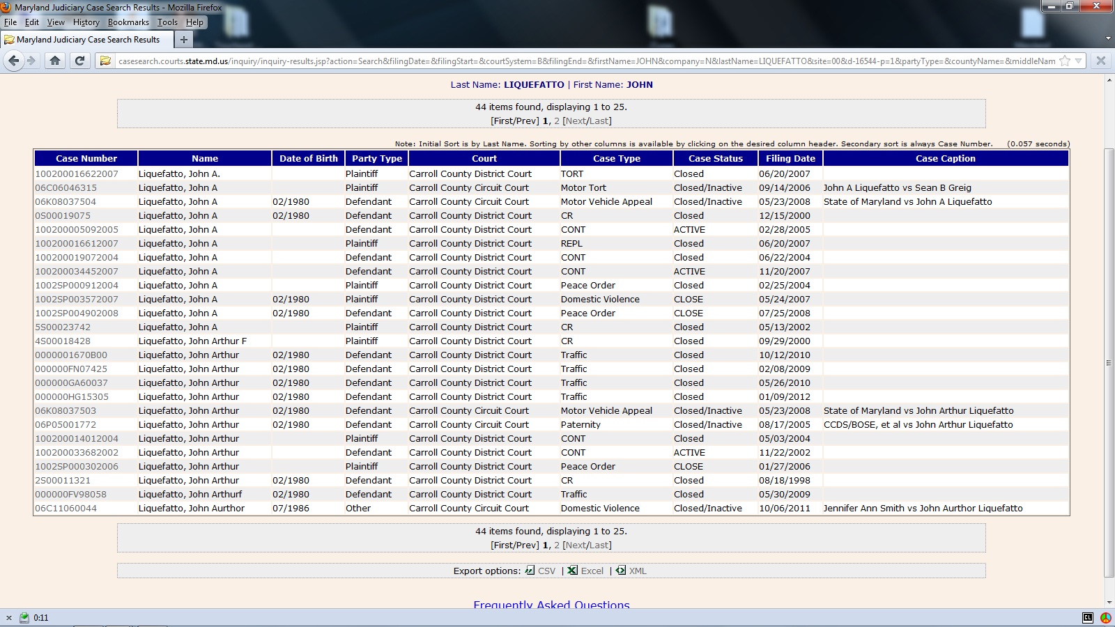Click the CSV export icon
The height and width of the screenshot is (627, 1115).
pyautogui.click(x=530, y=570)
